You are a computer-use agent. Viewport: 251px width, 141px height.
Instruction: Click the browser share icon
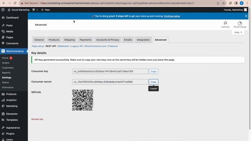218,3
